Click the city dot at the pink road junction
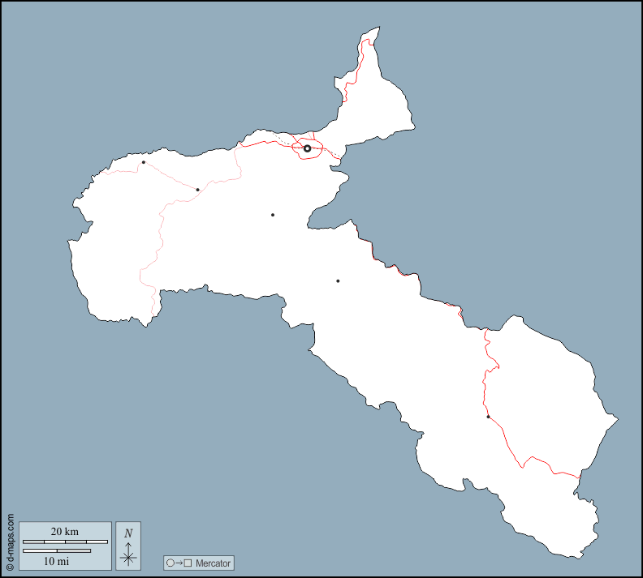 (x=198, y=190)
